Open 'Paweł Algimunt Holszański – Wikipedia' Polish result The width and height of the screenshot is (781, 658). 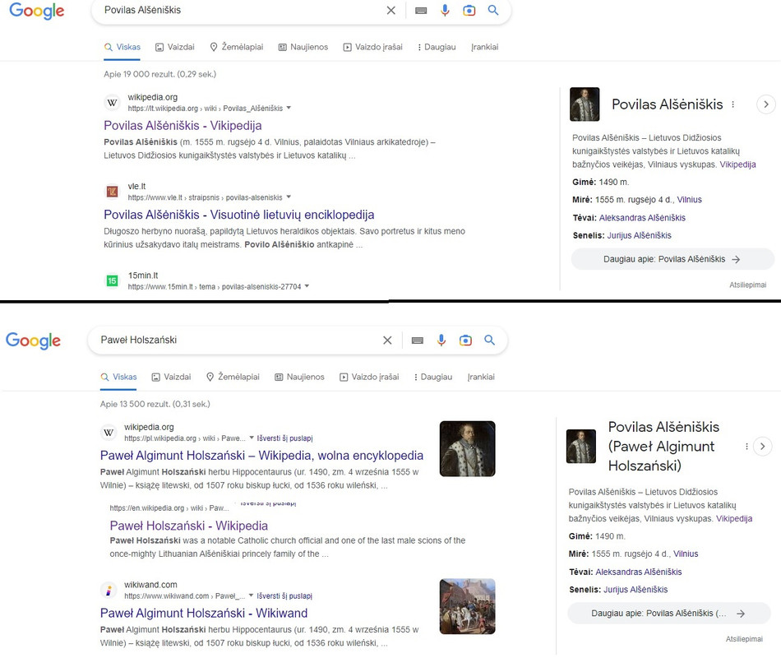[x=261, y=456]
